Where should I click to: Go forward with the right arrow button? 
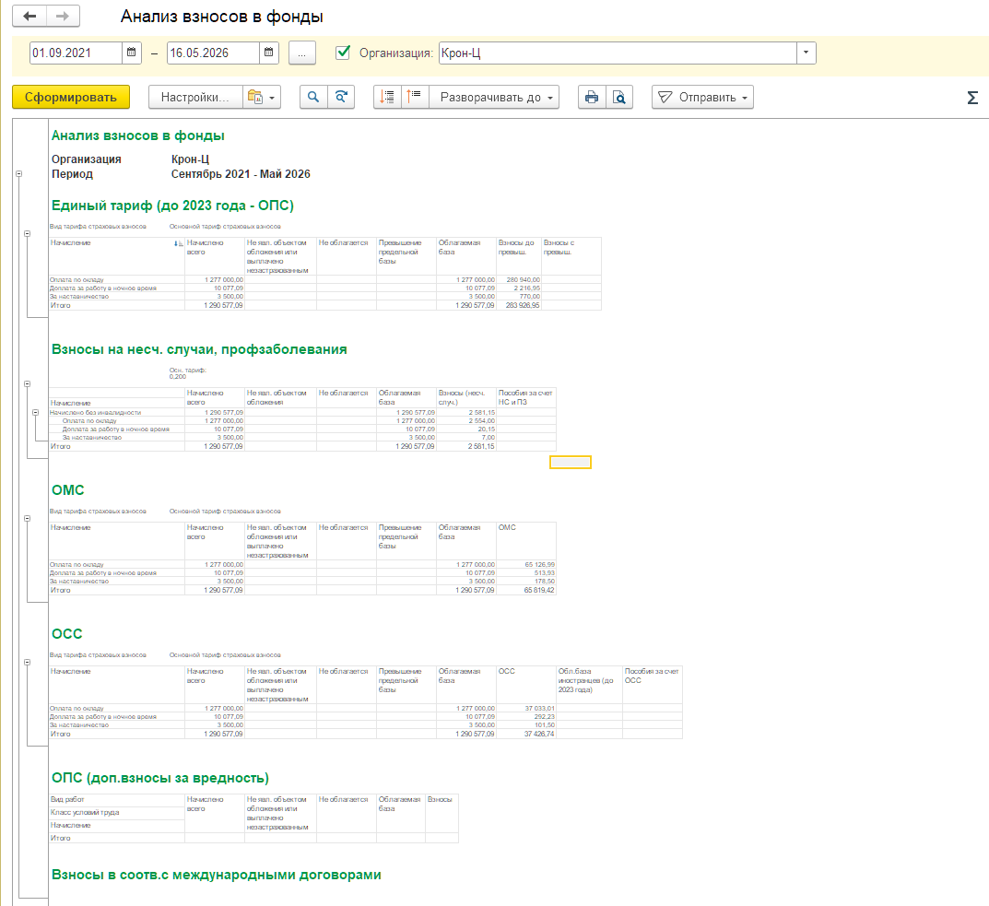63,17
